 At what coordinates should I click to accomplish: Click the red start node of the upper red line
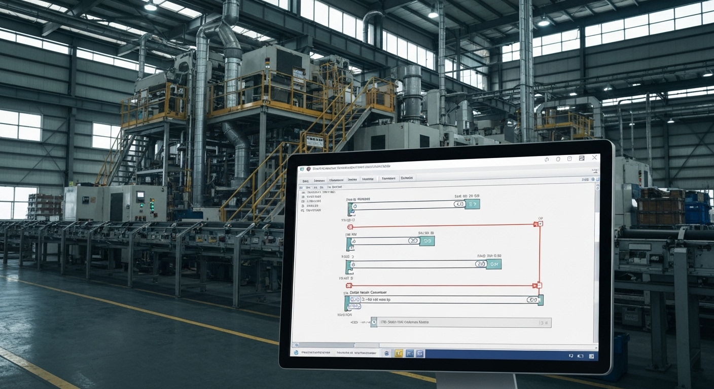click(349, 227)
